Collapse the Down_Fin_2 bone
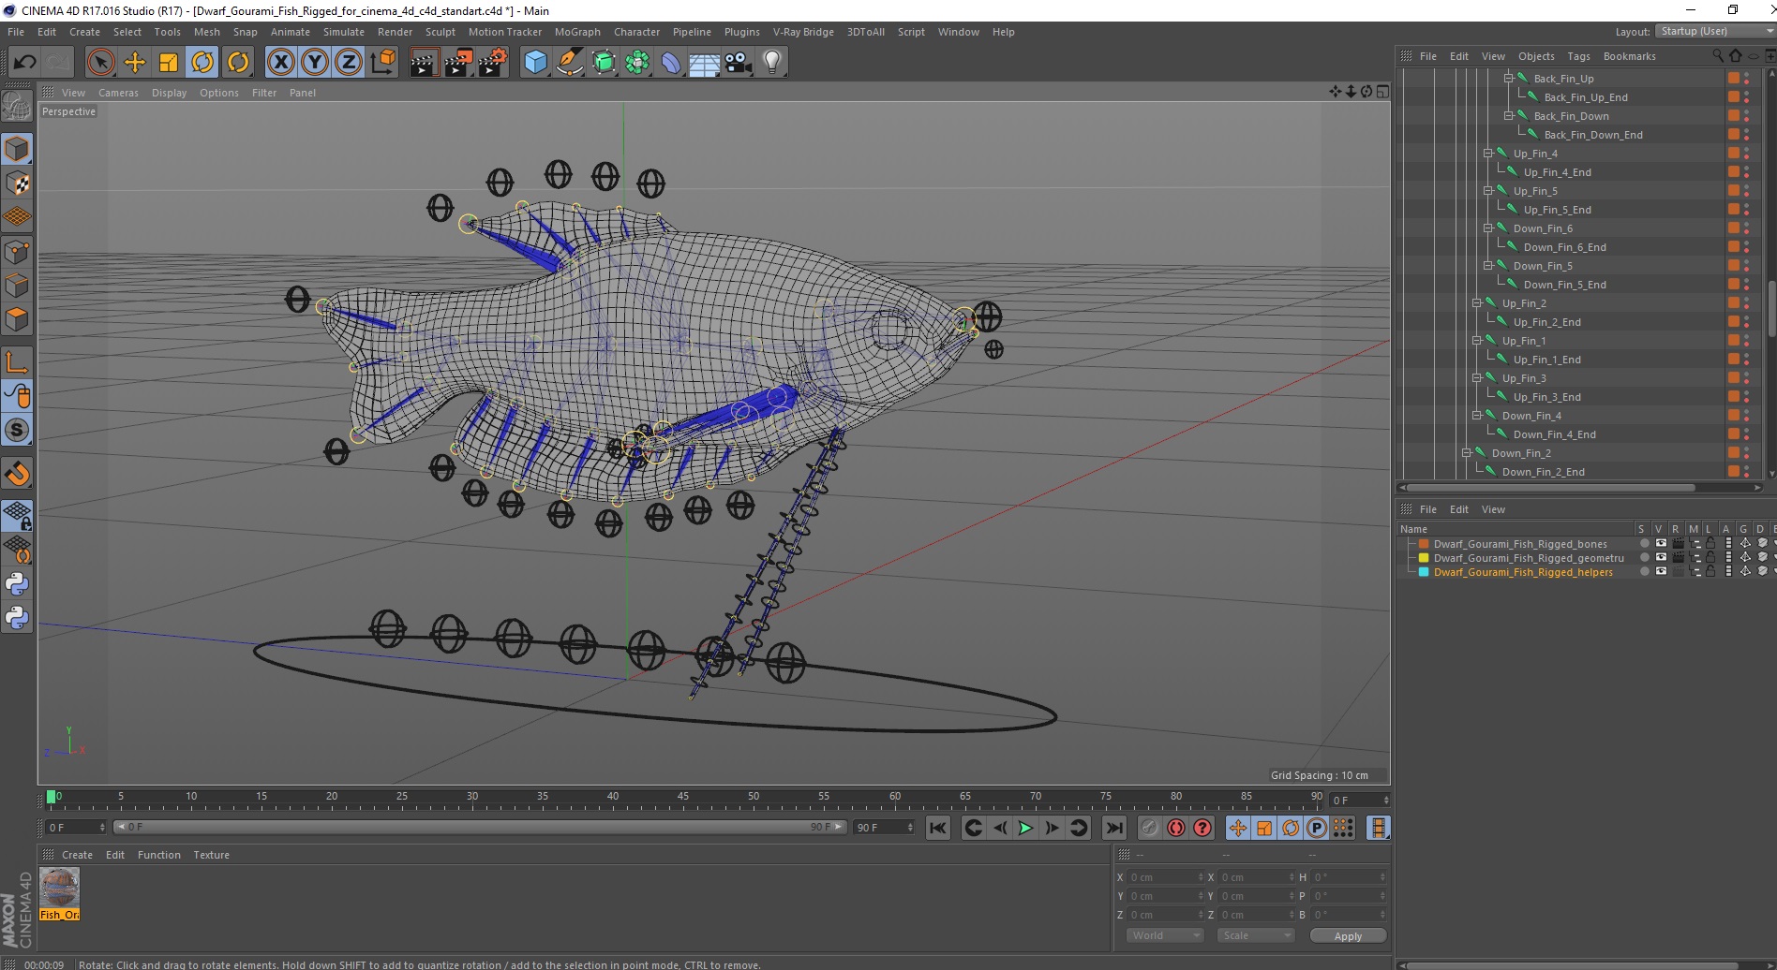Image resolution: width=1777 pixels, height=970 pixels. pyautogui.click(x=1467, y=453)
